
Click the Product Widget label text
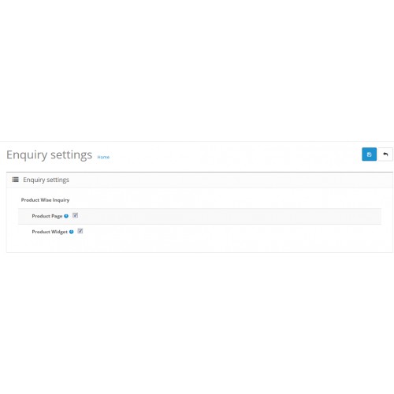point(50,232)
